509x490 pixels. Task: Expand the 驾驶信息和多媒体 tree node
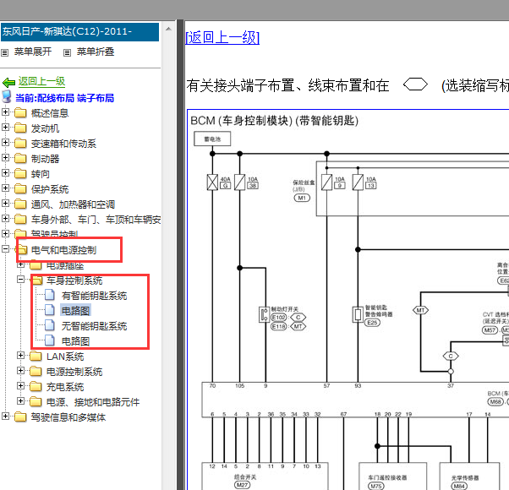[x=5, y=416]
